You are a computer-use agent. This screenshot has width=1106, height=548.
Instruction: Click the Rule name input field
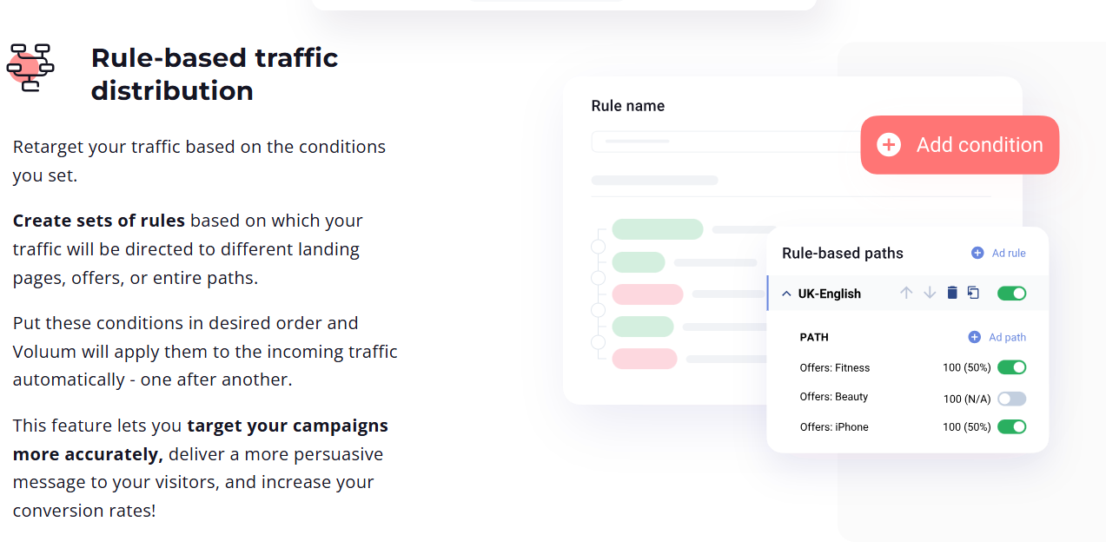pos(725,142)
